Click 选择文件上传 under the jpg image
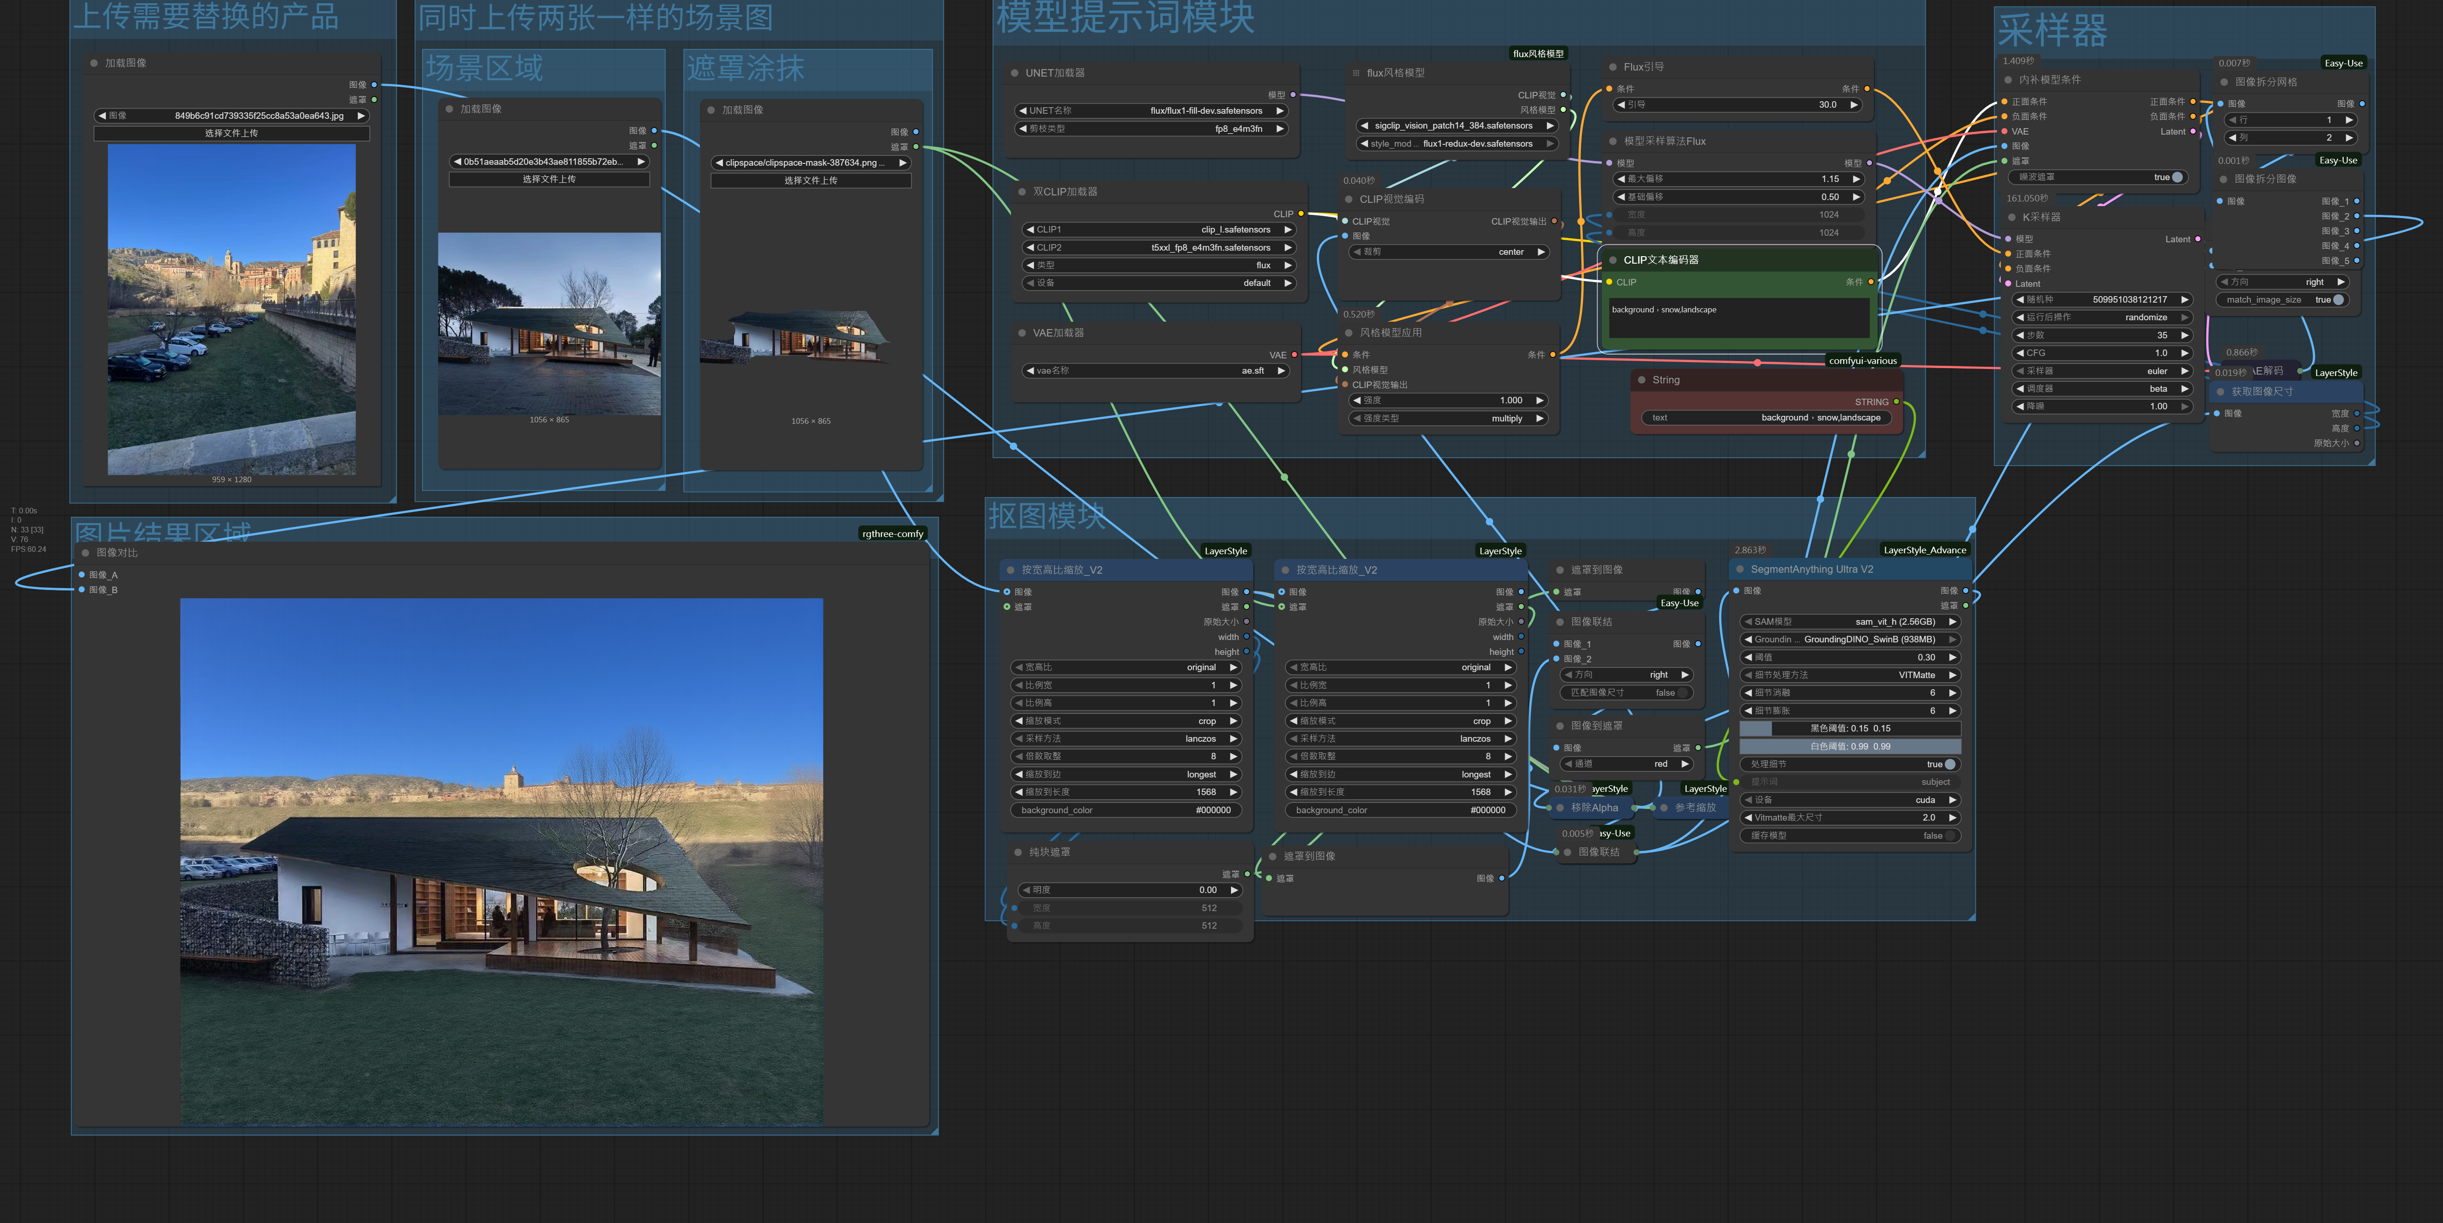 tap(232, 134)
